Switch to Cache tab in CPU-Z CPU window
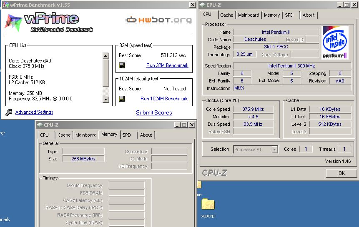The width and height of the screenshot is (359, 227). [x=227, y=15]
